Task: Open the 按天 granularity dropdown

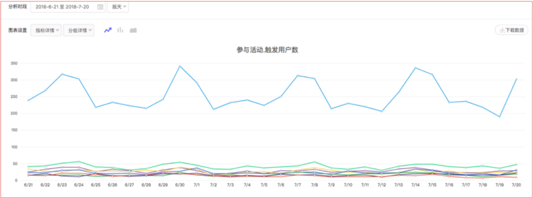Action: 118,7
